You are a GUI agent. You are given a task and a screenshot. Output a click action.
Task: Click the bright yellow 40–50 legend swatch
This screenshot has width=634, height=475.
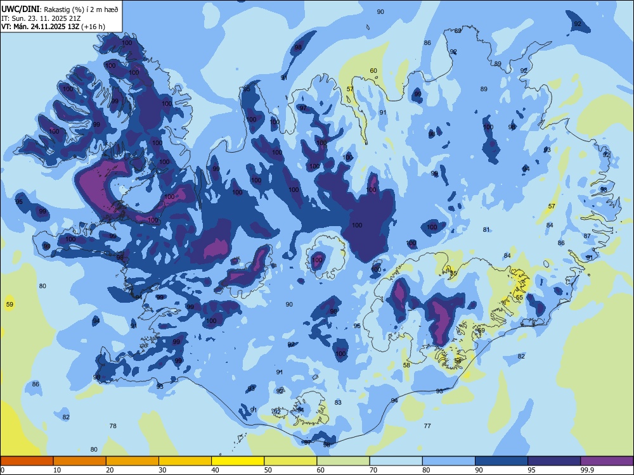coord(238,461)
